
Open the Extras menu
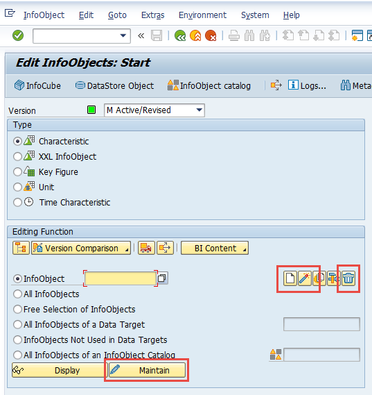pyautogui.click(x=153, y=15)
